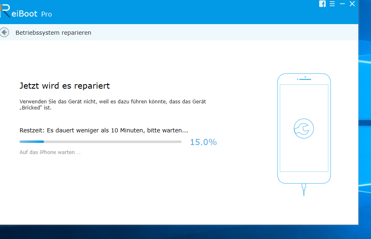Close the ReiBoot Pro window
The width and height of the screenshot is (371, 239).
tap(352, 4)
